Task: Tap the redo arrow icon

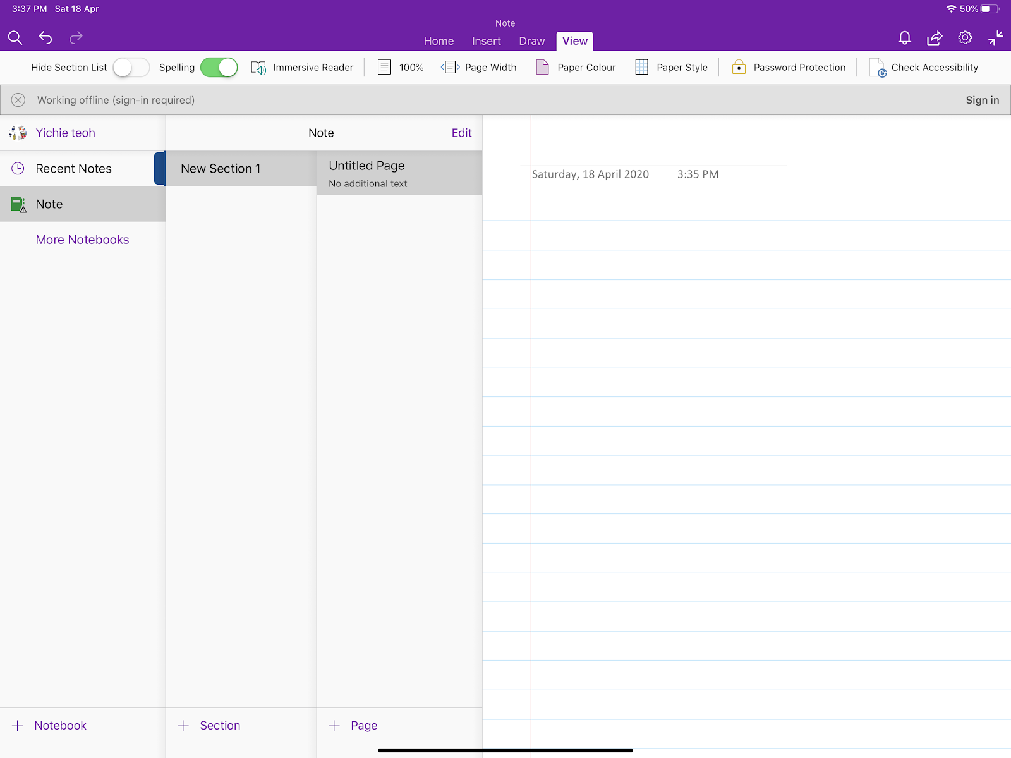Action: [76, 38]
